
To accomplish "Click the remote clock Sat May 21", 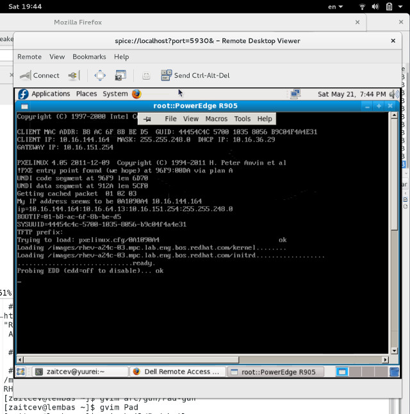I will [x=352, y=94].
